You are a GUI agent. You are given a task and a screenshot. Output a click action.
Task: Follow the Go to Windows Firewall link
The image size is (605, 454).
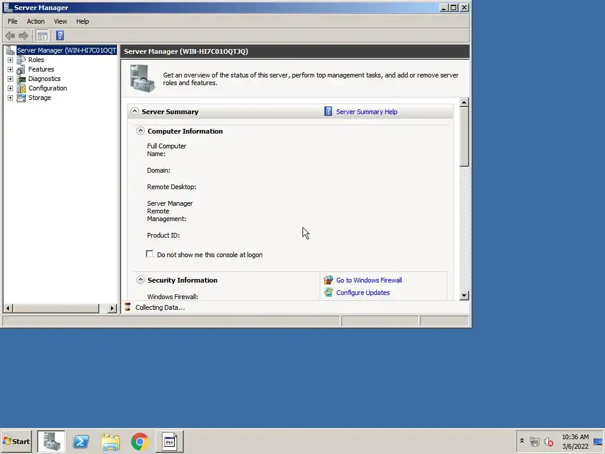pyautogui.click(x=369, y=280)
